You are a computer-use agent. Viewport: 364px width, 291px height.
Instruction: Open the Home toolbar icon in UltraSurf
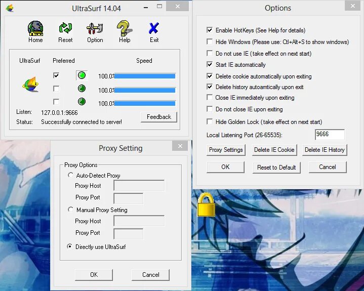click(x=35, y=32)
